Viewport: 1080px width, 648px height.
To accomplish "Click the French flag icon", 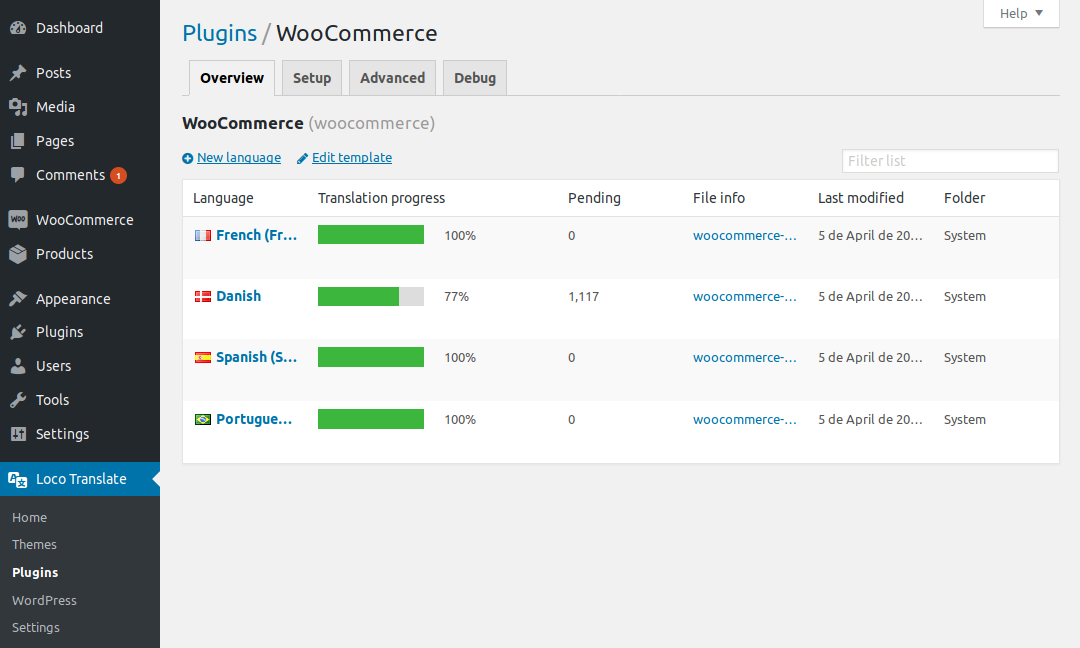I will (x=203, y=234).
